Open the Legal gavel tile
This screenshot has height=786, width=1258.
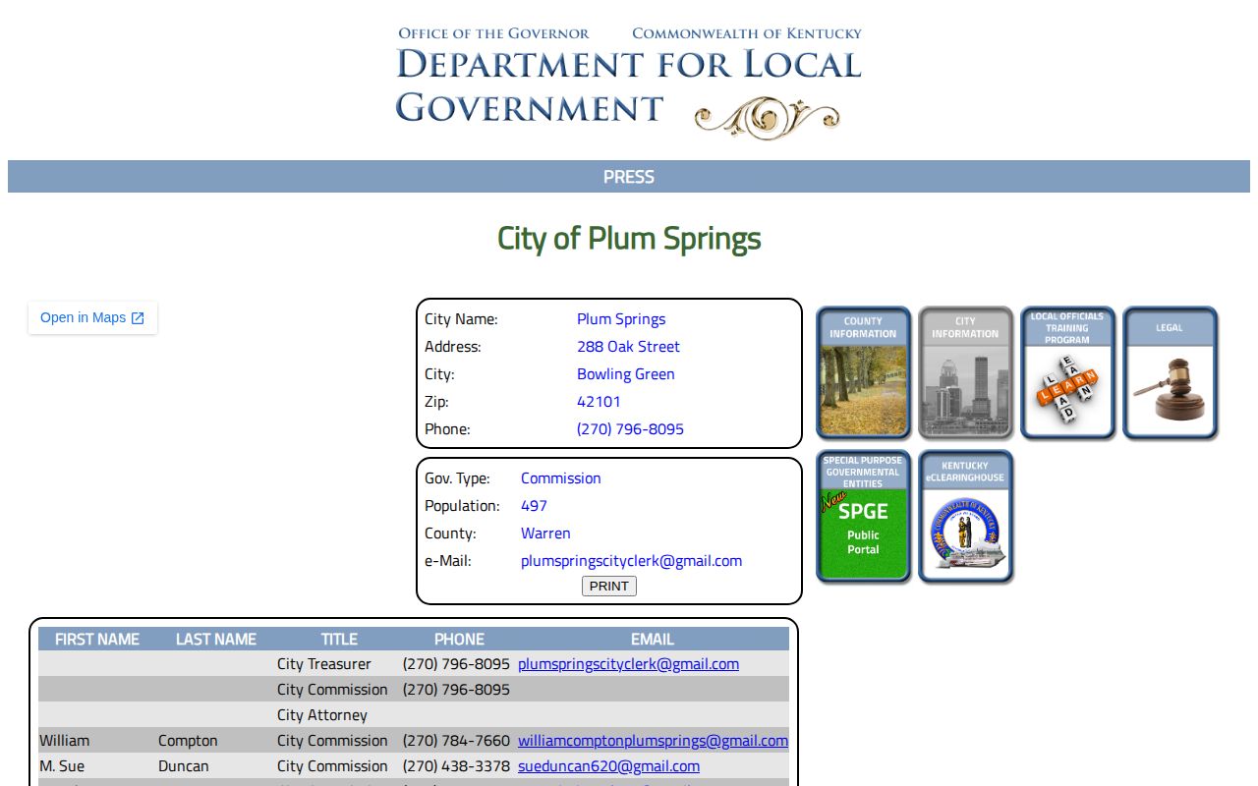pos(1170,372)
